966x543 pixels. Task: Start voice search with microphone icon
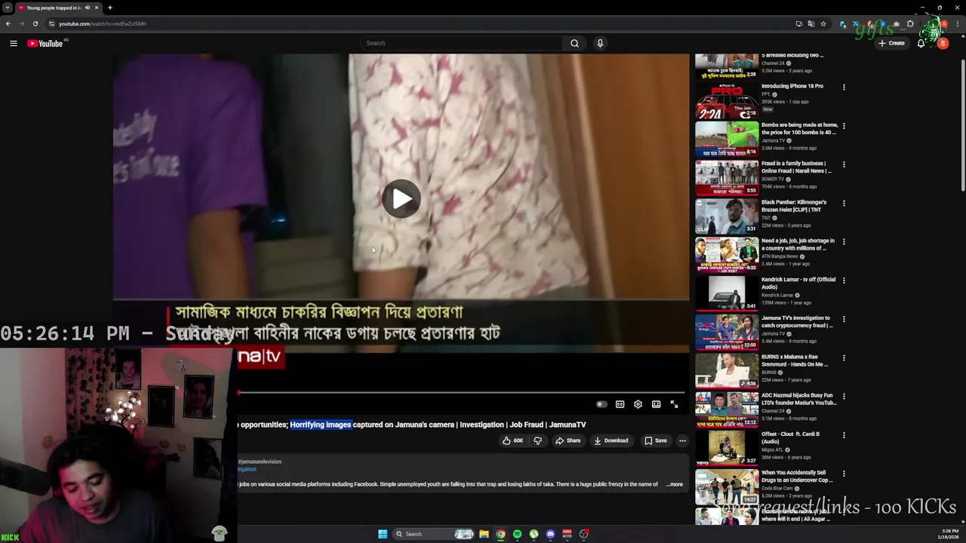pos(600,43)
